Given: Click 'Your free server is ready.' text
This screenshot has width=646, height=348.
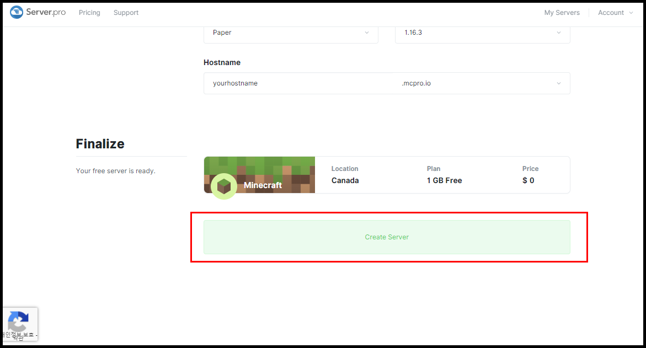Looking at the screenshot, I should (x=115, y=171).
